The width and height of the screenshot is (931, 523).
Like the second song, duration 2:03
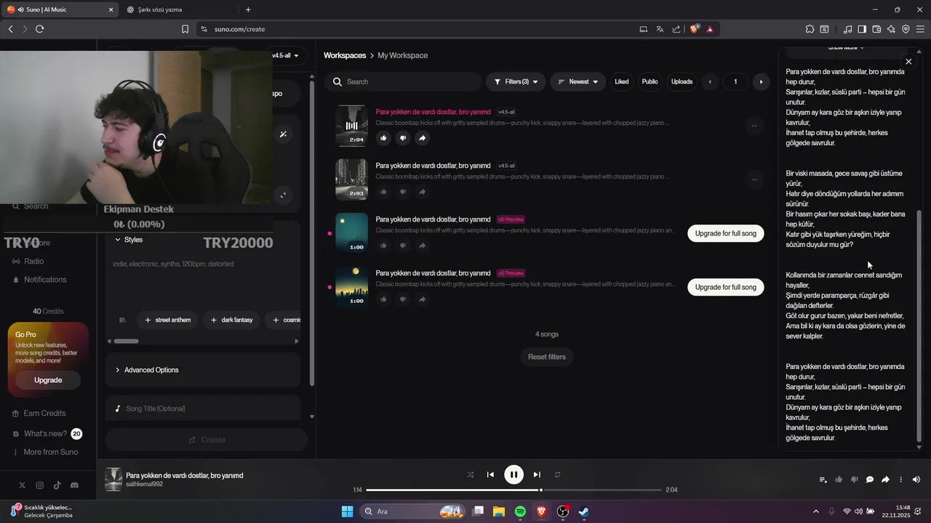click(383, 192)
